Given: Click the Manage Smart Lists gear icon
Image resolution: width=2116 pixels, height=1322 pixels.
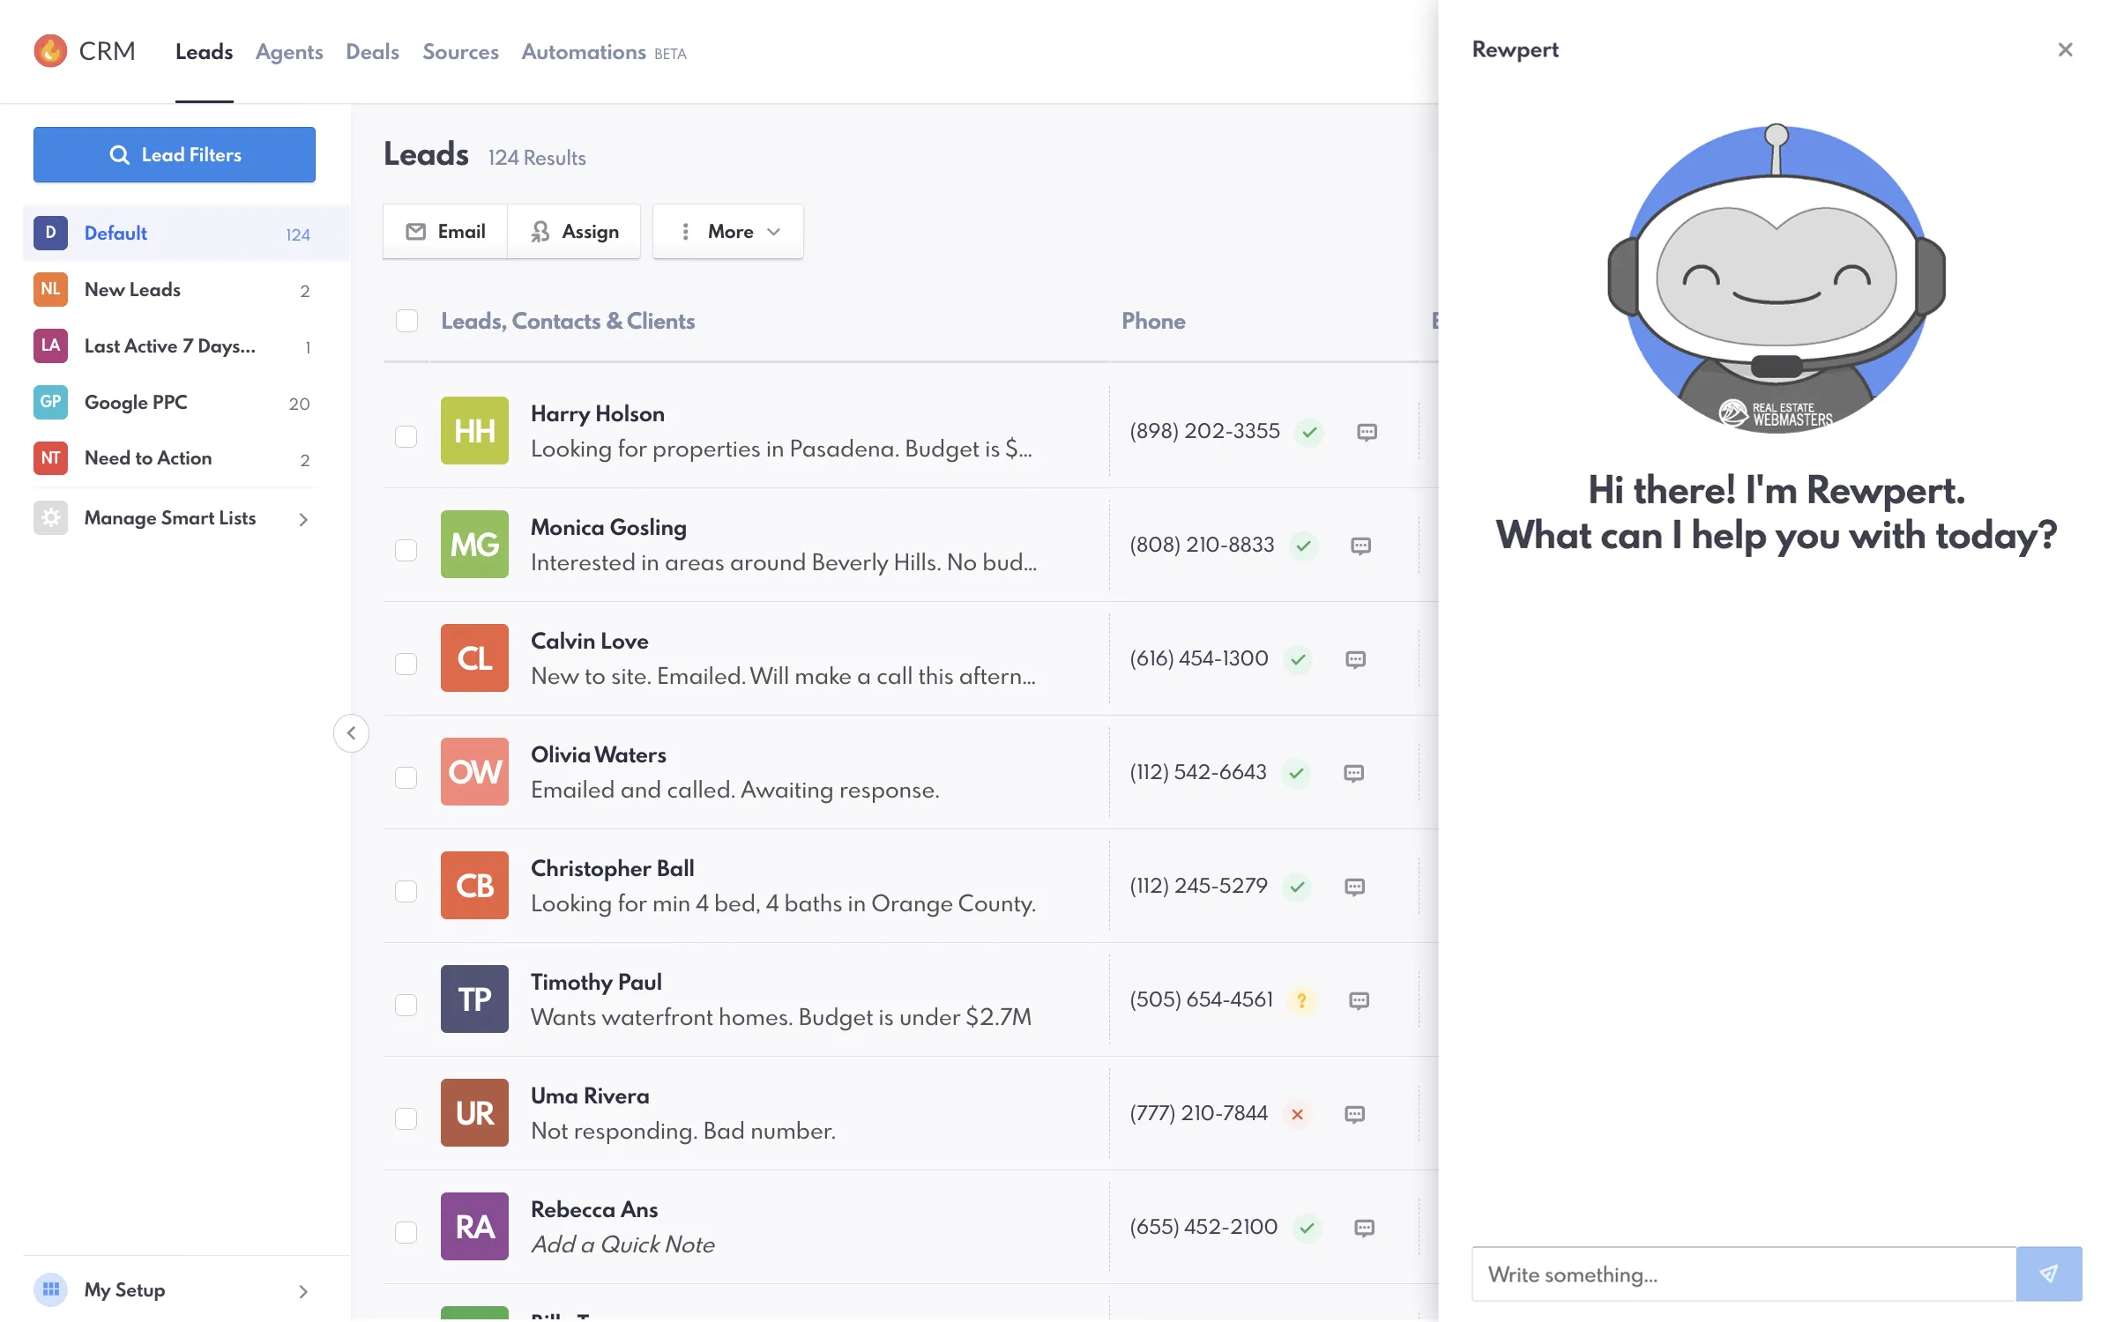Looking at the screenshot, I should 50,517.
